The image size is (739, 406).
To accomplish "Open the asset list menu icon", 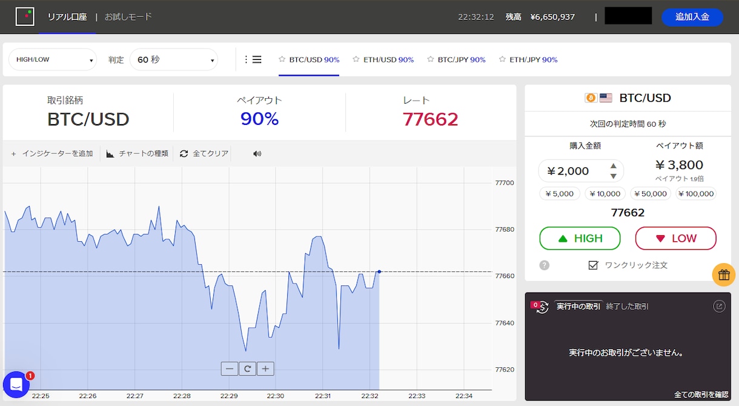I will click(253, 59).
